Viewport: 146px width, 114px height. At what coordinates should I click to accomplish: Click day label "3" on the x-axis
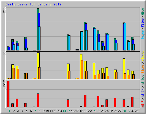tap(18, 111)
